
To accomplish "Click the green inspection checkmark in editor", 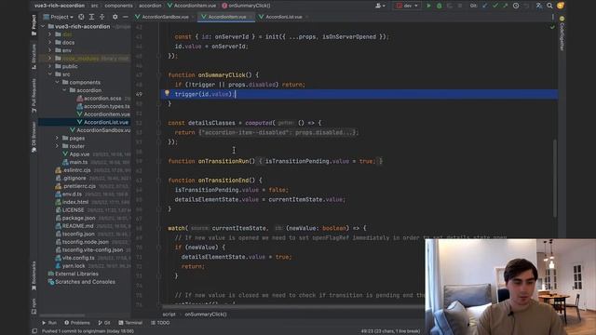I will [x=552, y=27].
